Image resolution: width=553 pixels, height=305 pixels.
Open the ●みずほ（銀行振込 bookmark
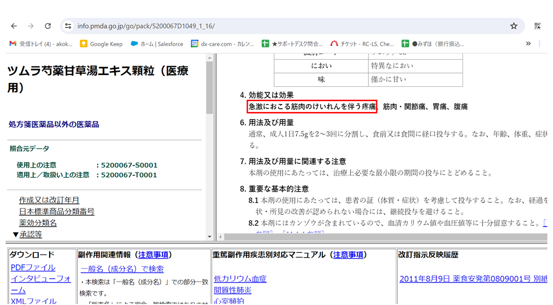click(433, 44)
